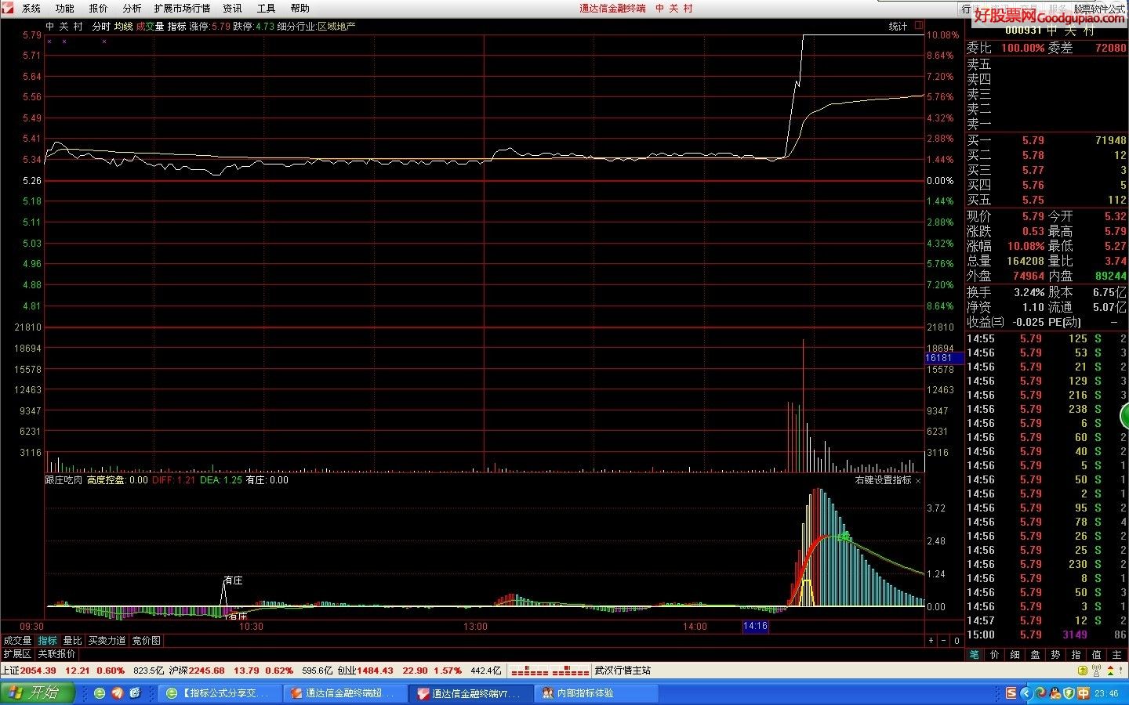Open the 关联报价 tab
Screen dimensions: 1129x705
click(x=56, y=654)
